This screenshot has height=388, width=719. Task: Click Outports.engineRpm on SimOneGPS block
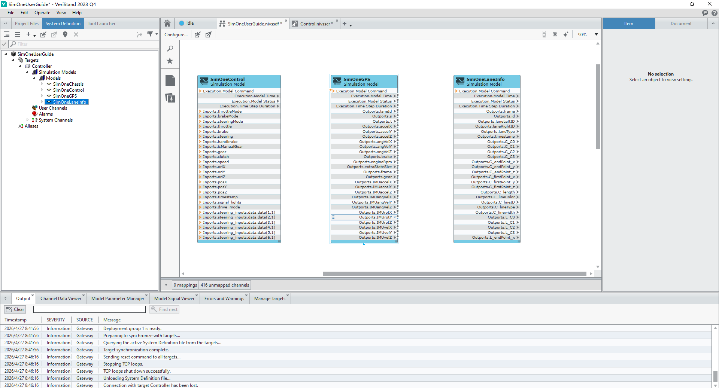click(x=373, y=162)
